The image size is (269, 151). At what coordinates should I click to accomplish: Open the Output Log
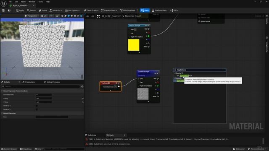26,149
